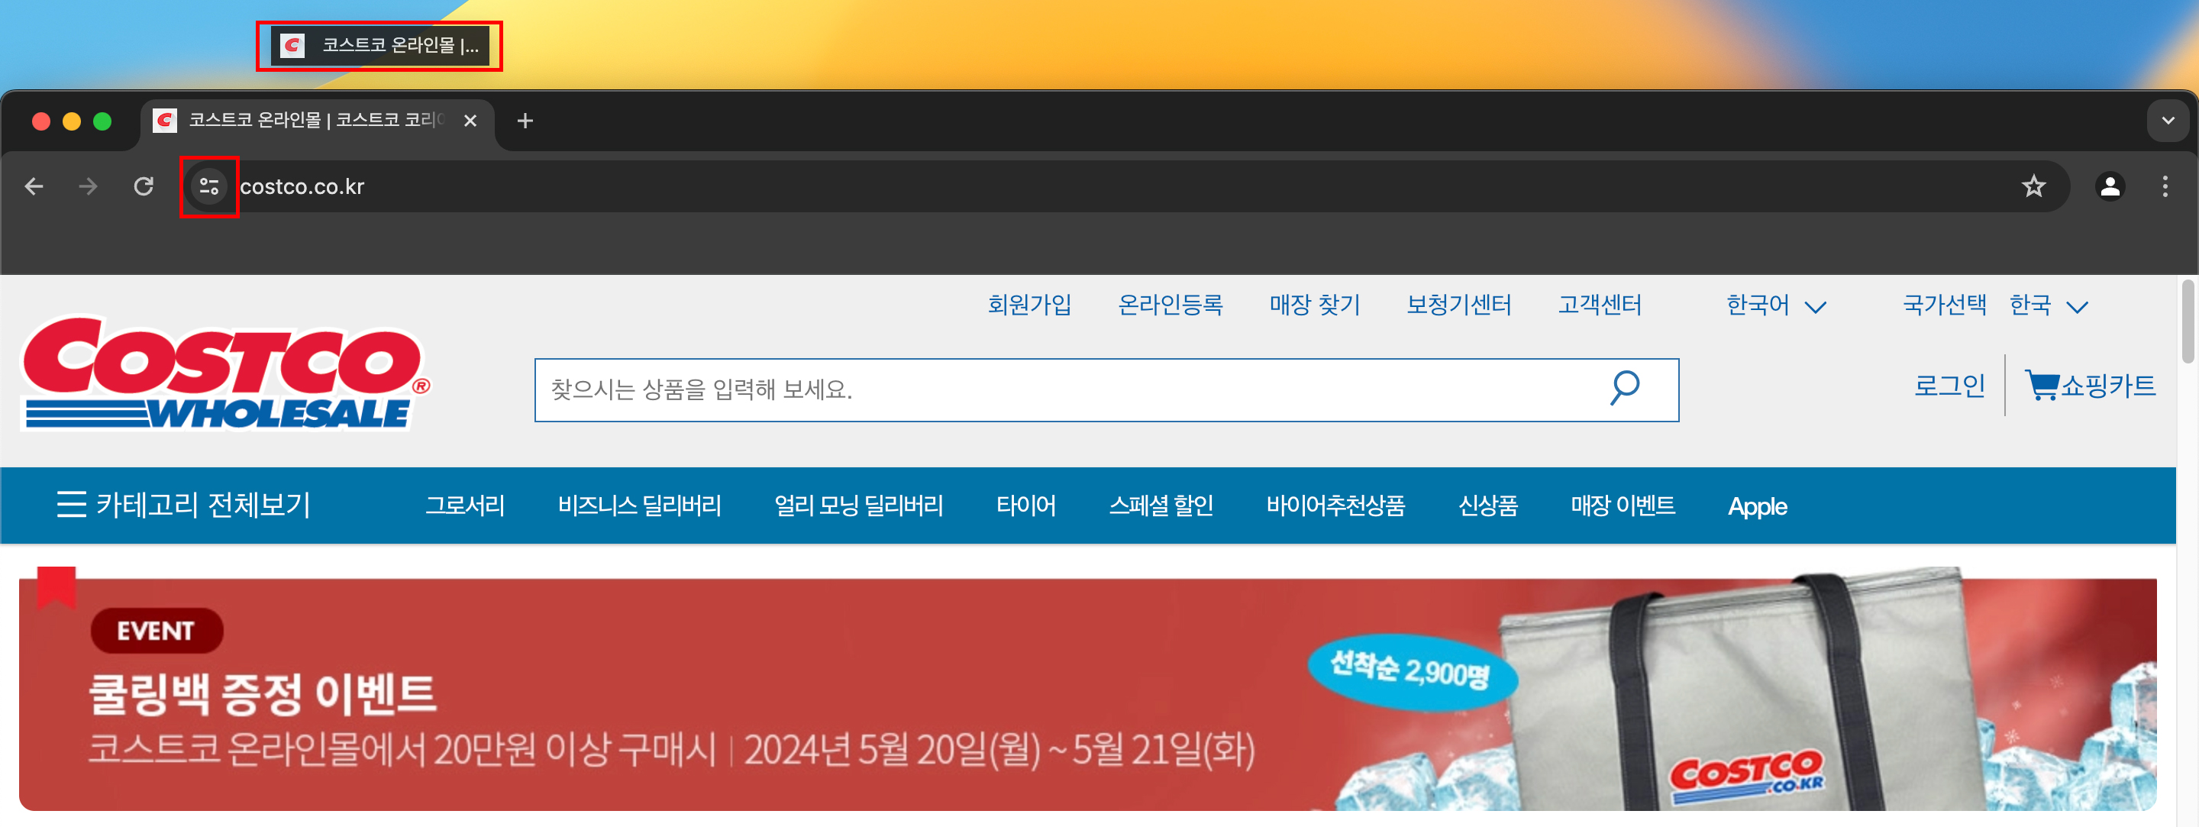
Task: Open the Chrome profile avatar
Action: [2110, 186]
